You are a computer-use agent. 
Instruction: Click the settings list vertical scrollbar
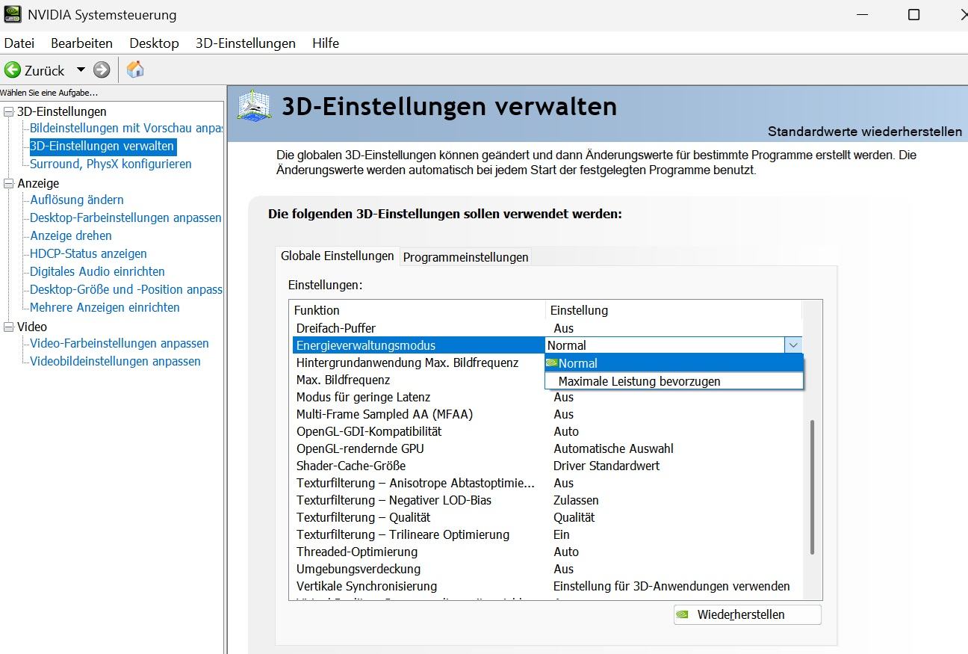click(813, 487)
